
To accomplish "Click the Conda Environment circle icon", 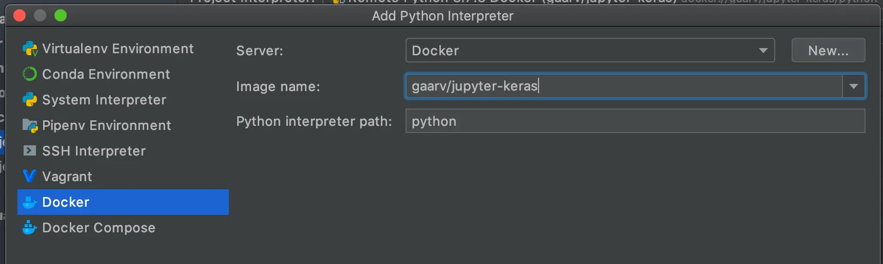I will coord(30,74).
